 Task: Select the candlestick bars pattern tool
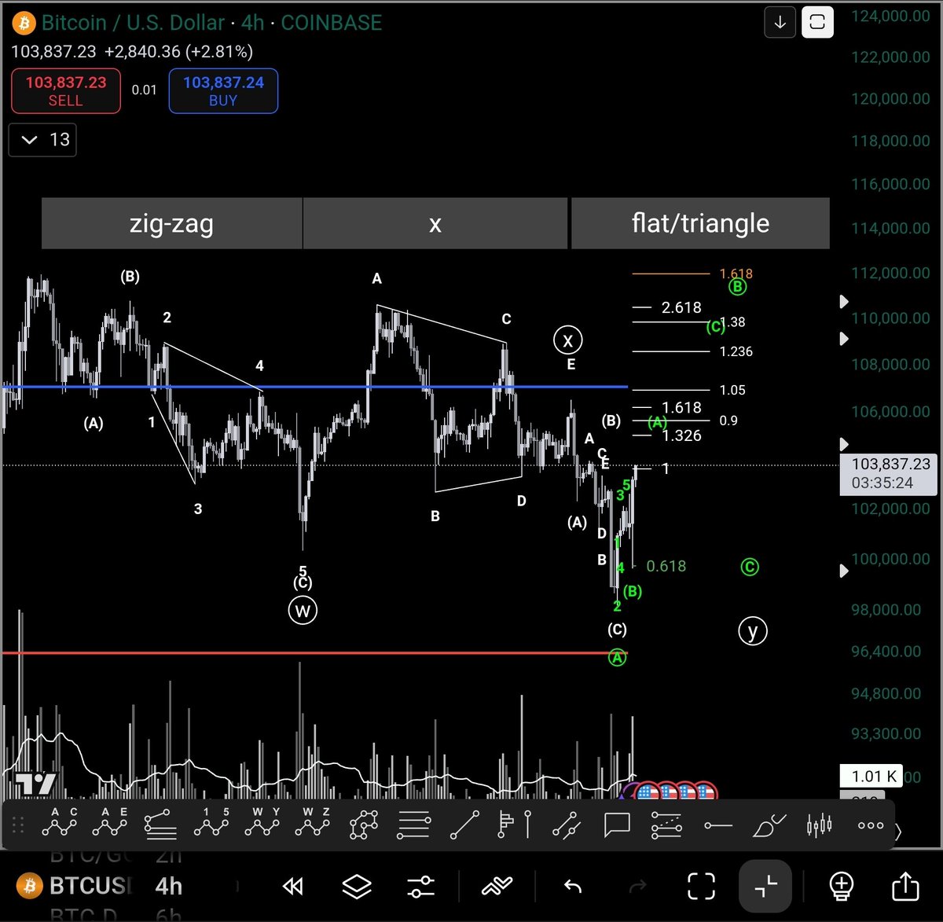point(819,825)
